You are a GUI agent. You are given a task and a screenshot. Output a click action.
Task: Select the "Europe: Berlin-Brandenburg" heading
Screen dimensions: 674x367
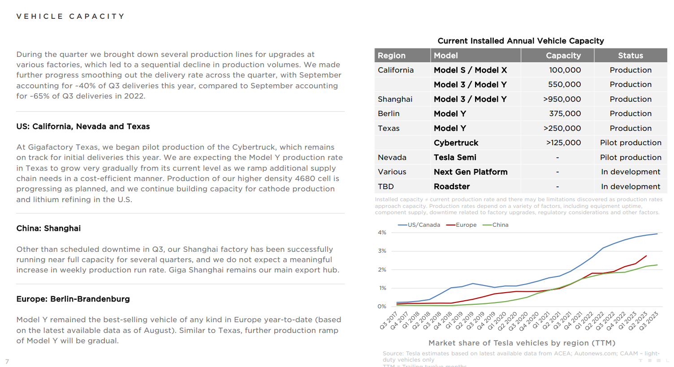[73, 299]
